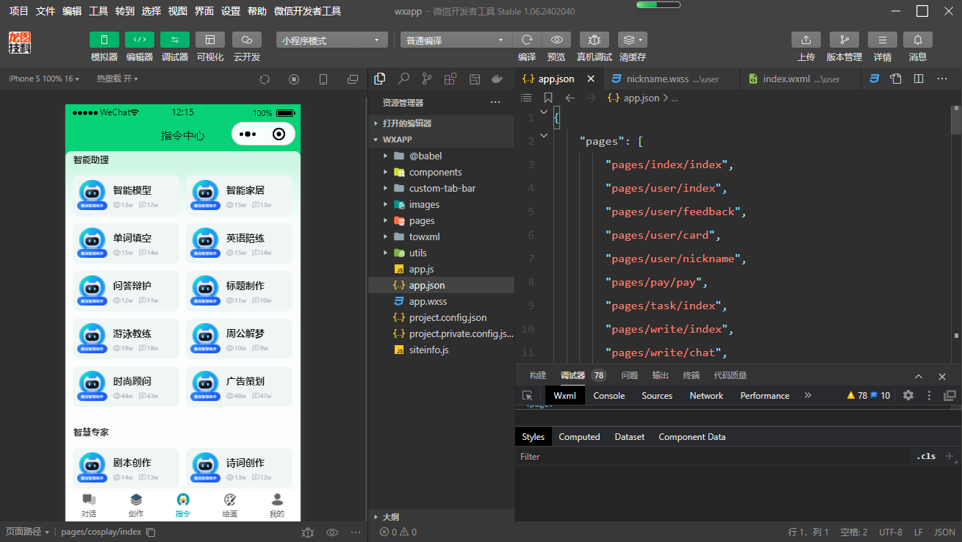The height and width of the screenshot is (542, 962).
Task: Open the Extensions icon in sidebar
Action: coord(451,79)
